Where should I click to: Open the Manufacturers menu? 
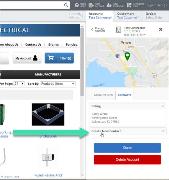[48, 75]
